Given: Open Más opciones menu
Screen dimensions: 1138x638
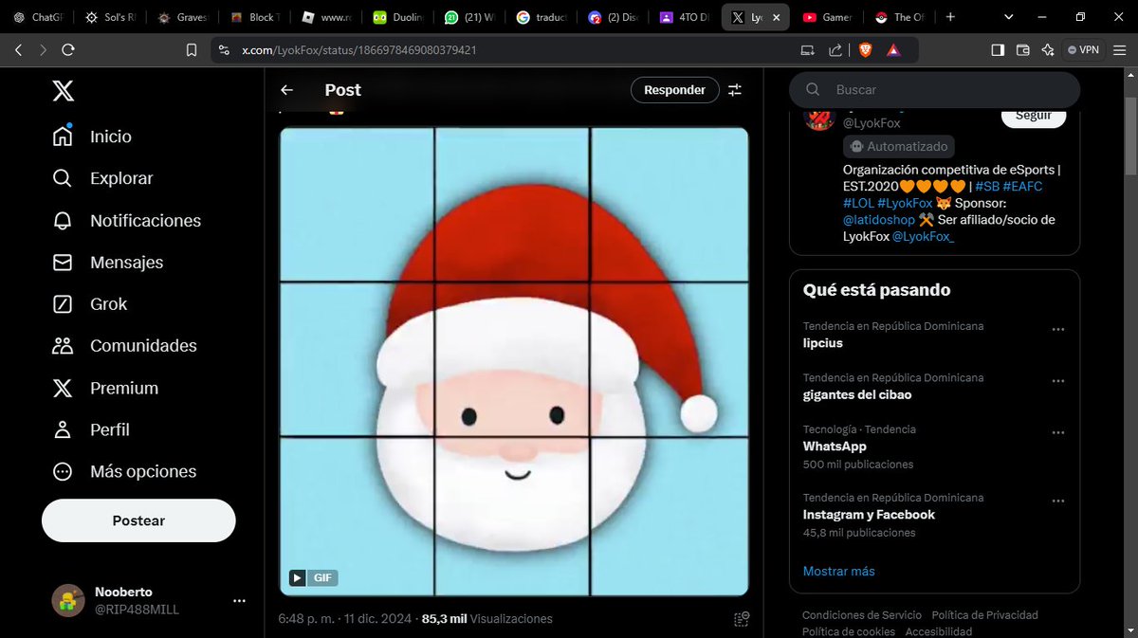Looking at the screenshot, I should coord(123,471).
